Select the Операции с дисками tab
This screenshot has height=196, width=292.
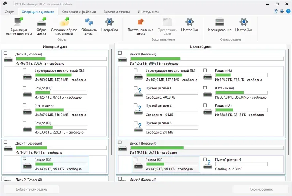click(38, 12)
